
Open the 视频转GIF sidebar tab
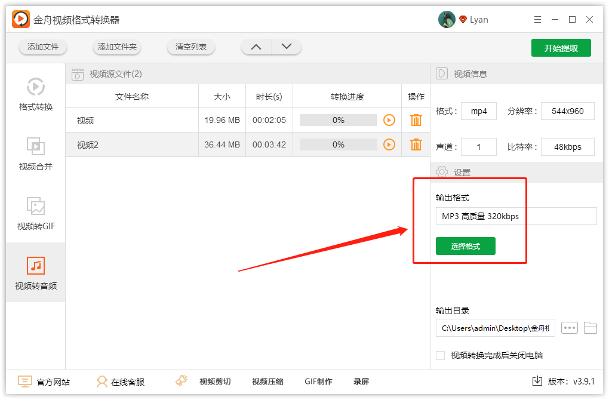(x=36, y=214)
